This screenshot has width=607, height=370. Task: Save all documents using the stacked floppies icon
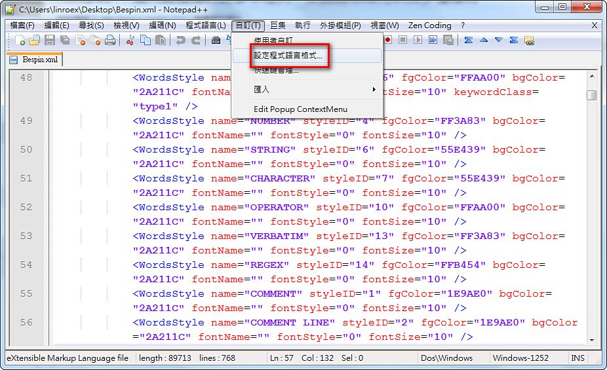[x=65, y=40]
